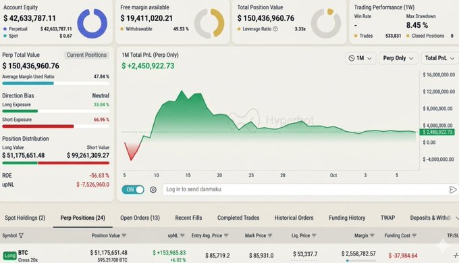Click the 533,831 trades count
Image resolution: width=459 pixels, height=263 pixels.
point(393,36)
